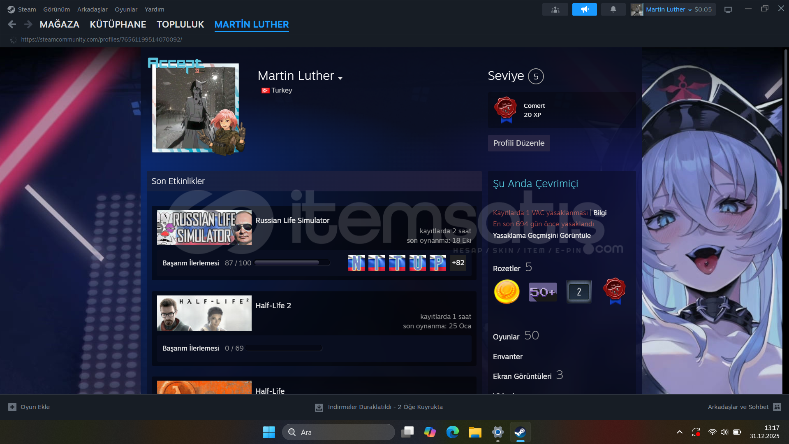Show hidden system tray icons
Image resolution: width=789 pixels, height=444 pixels.
(x=679, y=432)
